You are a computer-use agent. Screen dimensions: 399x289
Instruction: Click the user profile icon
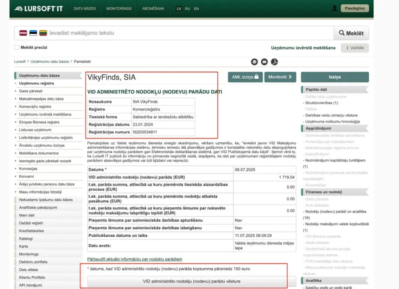point(334,8)
